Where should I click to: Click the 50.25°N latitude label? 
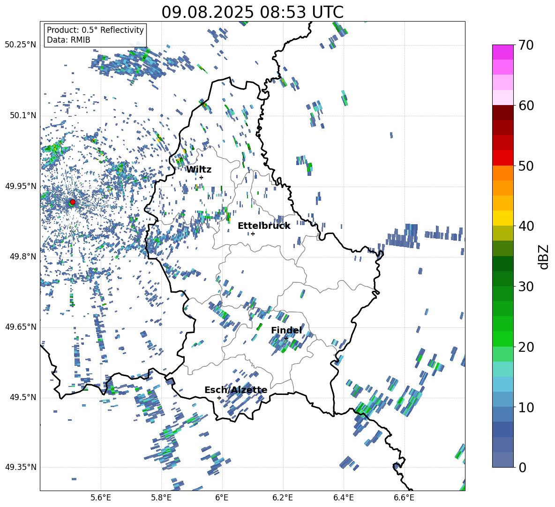pos(21,45)
